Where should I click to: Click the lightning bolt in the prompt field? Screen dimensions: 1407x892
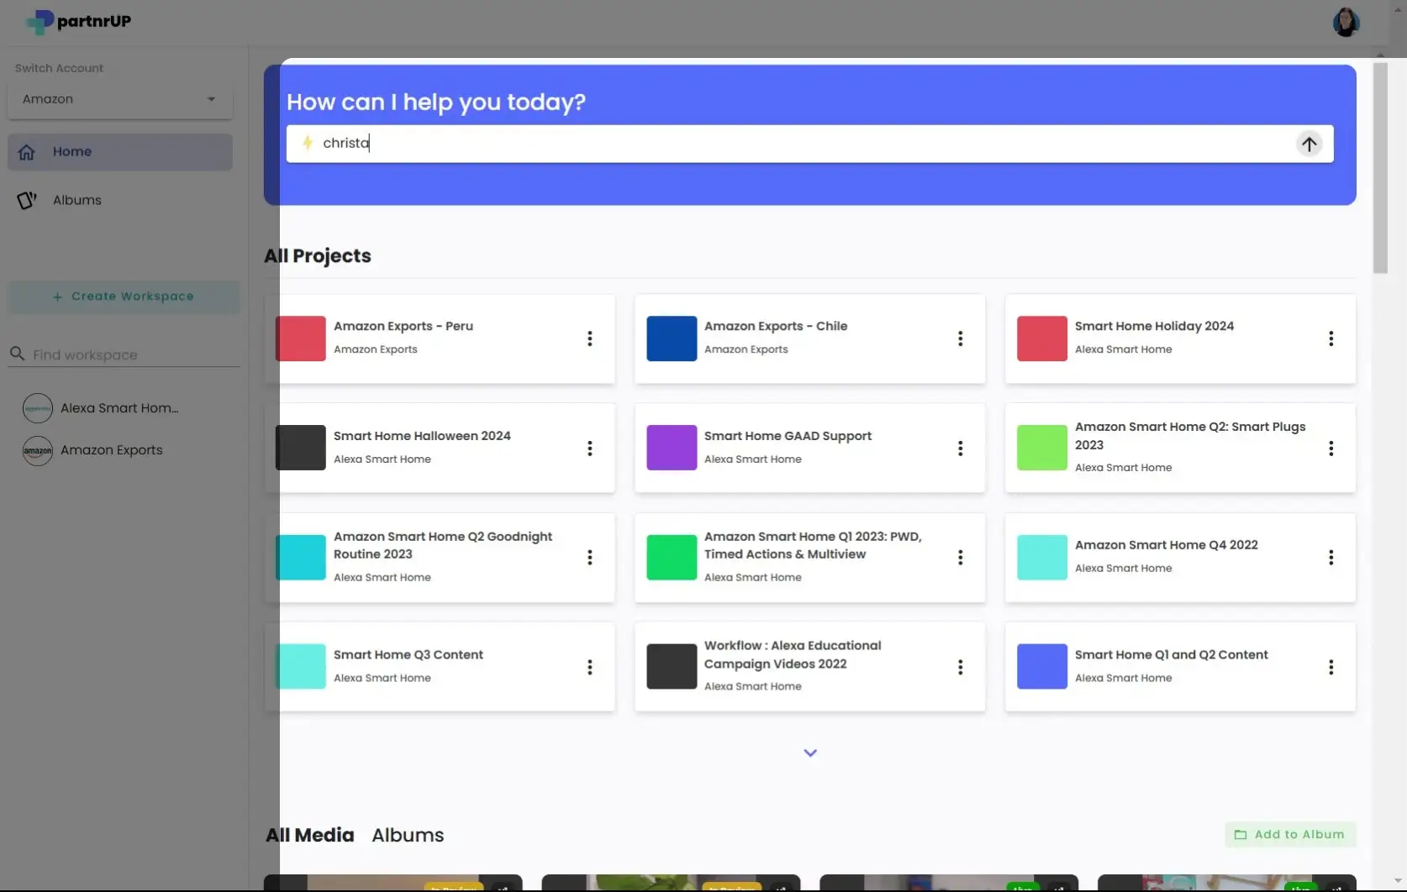[308, 143]
